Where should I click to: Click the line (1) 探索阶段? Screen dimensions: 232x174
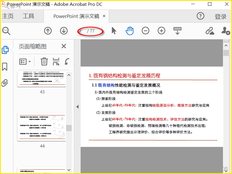(106, 99)
